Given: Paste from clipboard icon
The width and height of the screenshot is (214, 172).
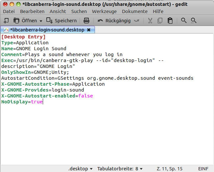Looking at the screenshot, I should [170, 21].
